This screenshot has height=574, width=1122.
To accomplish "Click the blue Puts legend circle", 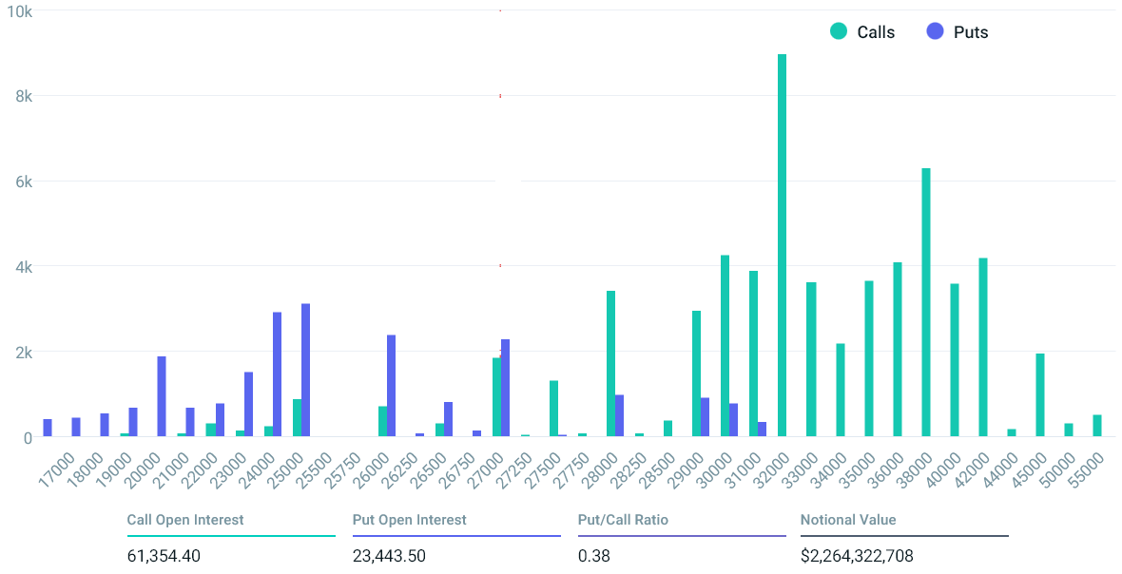I will pos(936,31).
